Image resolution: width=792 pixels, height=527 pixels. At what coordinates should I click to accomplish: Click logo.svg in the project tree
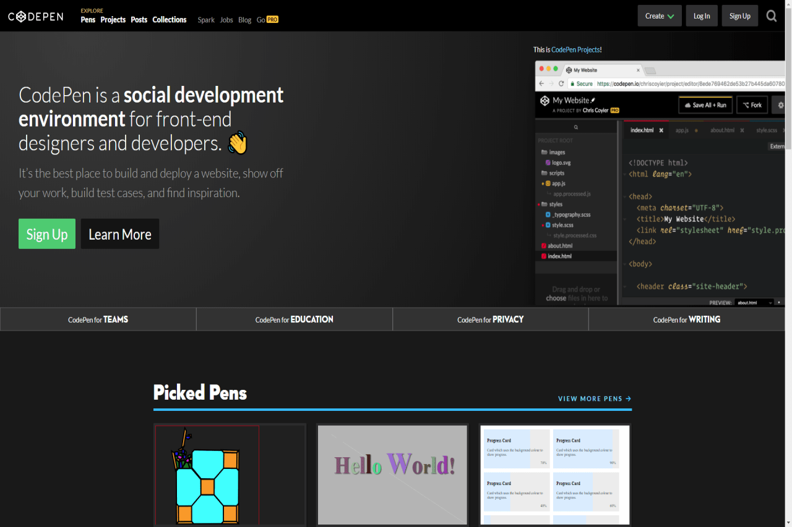[x=557, y=162]
